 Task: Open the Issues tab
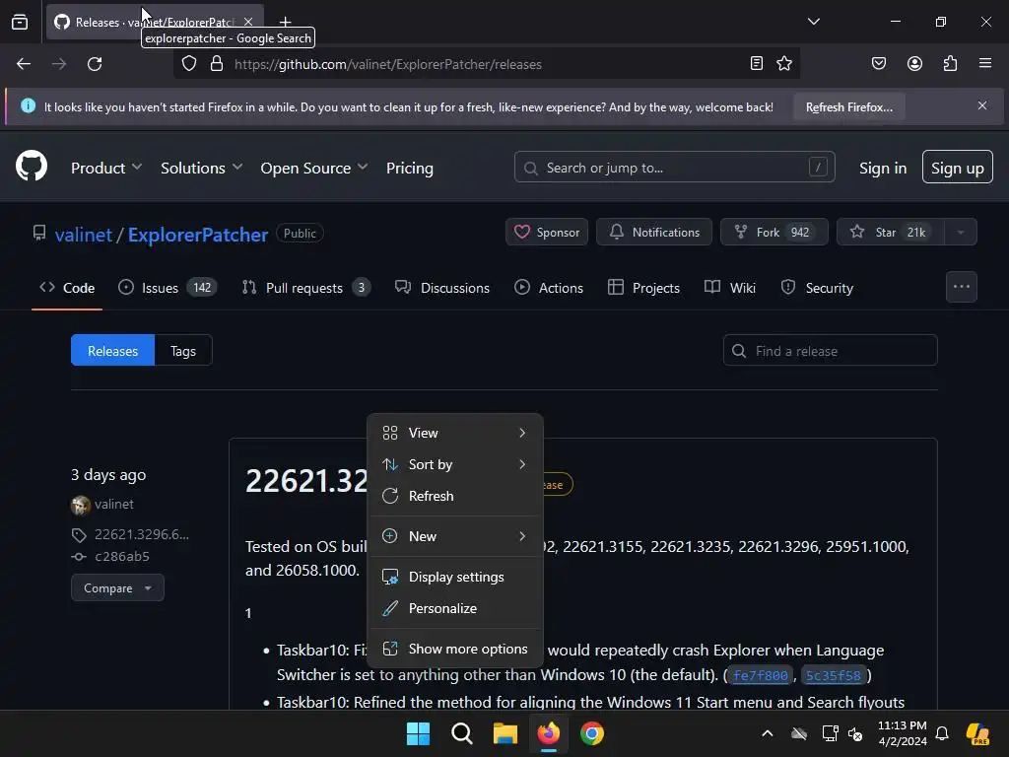coord(168,288)
